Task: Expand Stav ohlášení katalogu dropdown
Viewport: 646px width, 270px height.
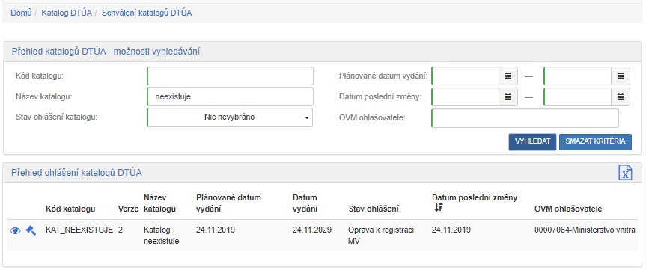Action: pyautogui.click(x=230, y=117)
